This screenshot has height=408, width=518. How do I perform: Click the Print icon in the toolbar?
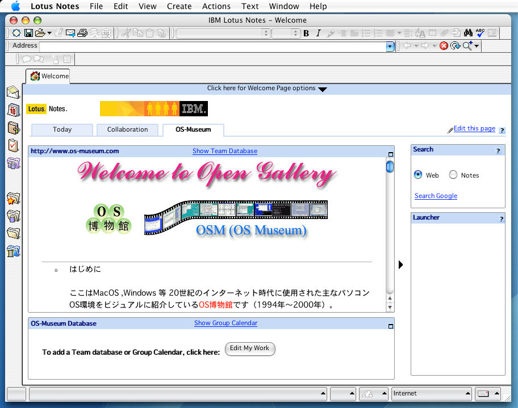click(83, 33)
